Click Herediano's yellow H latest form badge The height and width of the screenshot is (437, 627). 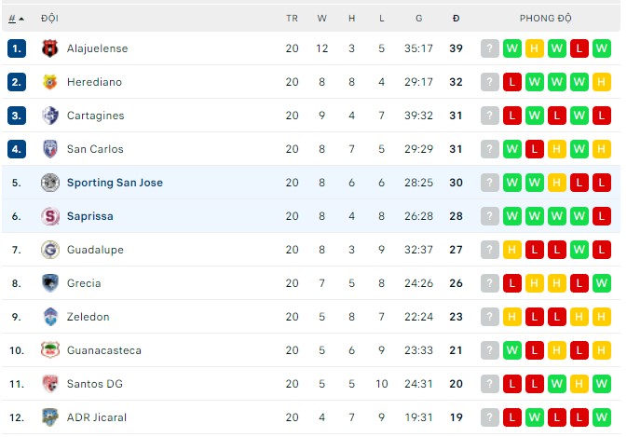(602, 82)
